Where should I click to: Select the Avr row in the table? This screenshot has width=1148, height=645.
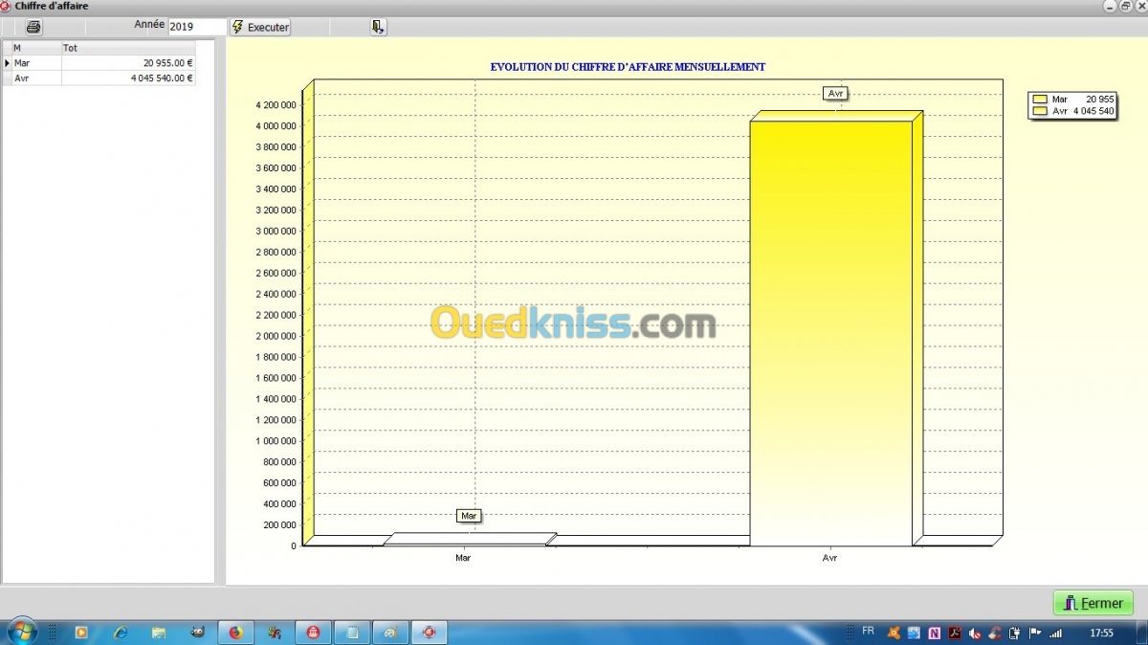pyautogui.click(x=99, y=78)
